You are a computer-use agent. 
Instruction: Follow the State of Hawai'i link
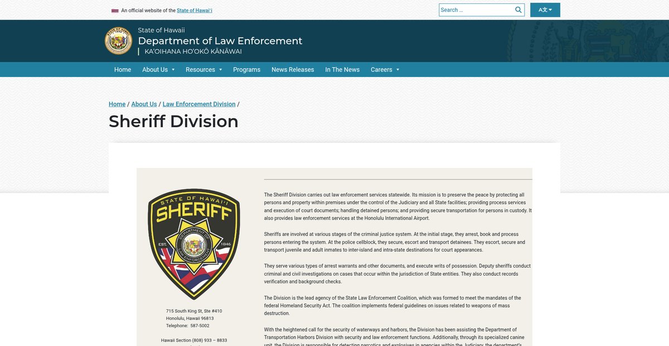(x=195, y=11)
